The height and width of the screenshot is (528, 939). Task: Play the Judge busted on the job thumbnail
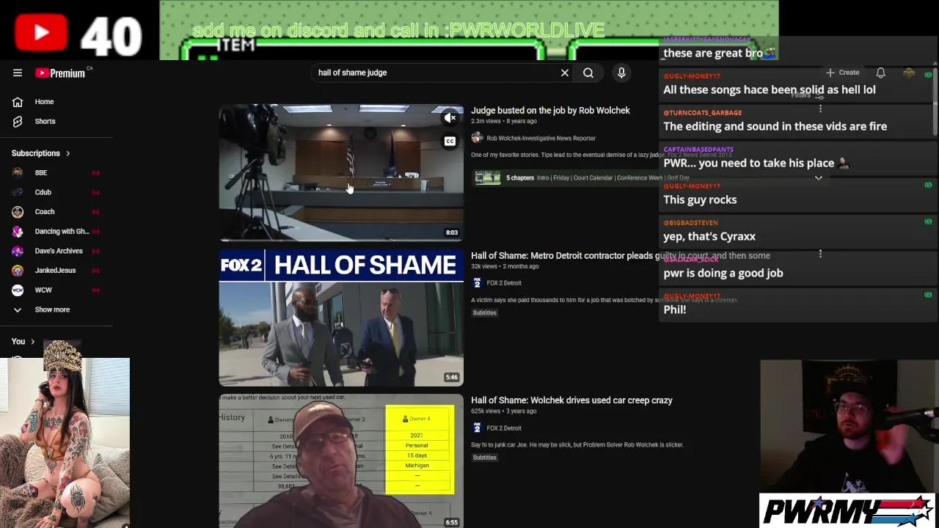tap(341, 173)
